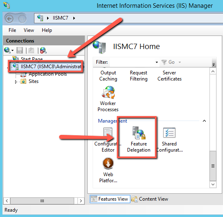Viewport: 223px width, 217px height.
Task: Click Connections pane scroll left arrow
Action: [7, 201]
